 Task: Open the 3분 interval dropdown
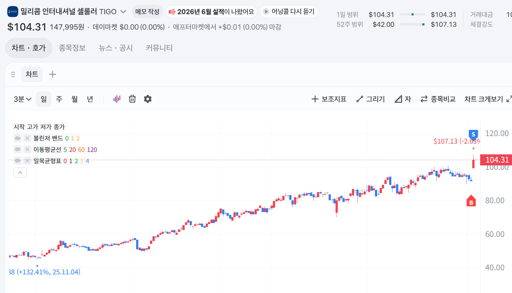pyautogui.click(x=22, y=99)
